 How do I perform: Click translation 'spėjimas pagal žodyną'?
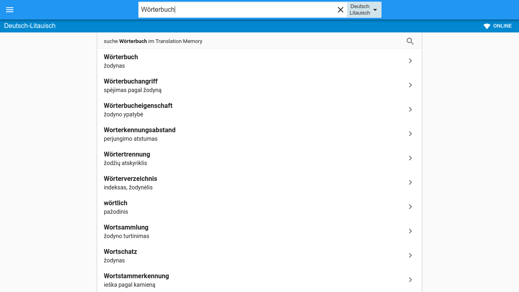pyautogui.click(x=133, y=90)
